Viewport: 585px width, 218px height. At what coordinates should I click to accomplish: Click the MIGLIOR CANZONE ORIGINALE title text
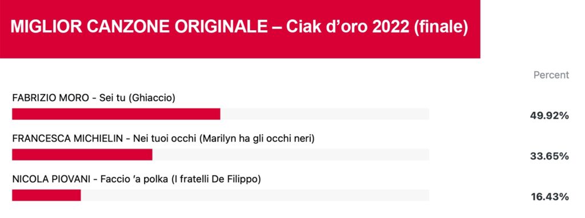[139, 28]
